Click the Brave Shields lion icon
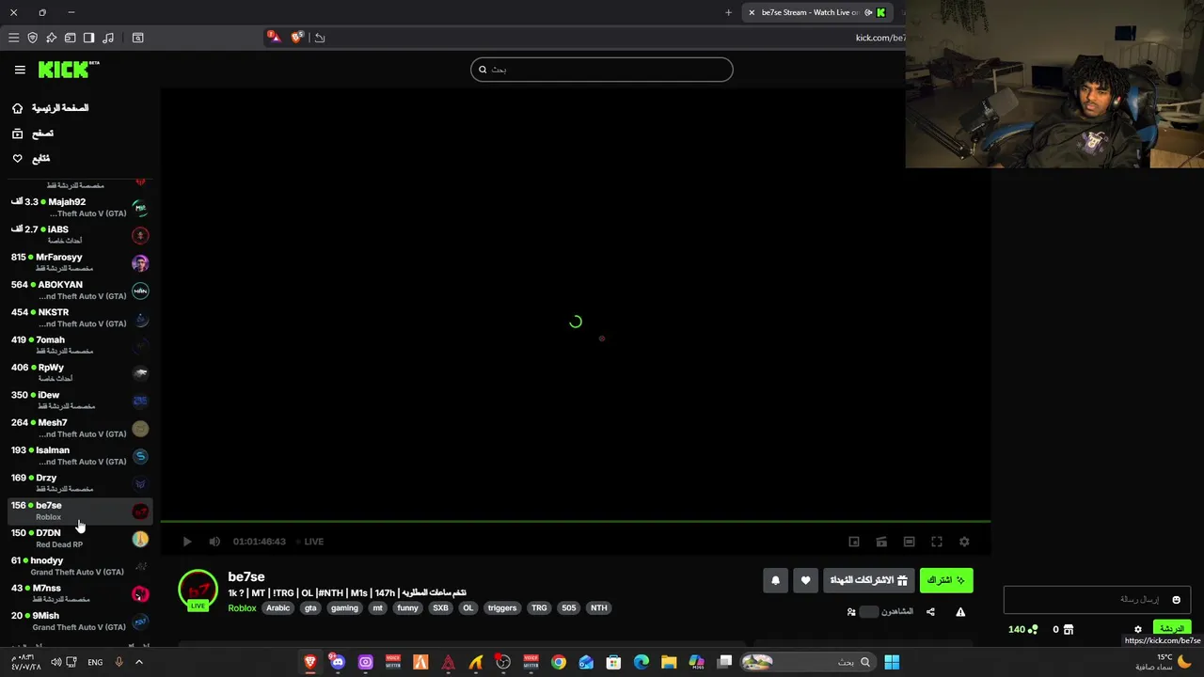1204x677 pixels. (x=297, y=38)
